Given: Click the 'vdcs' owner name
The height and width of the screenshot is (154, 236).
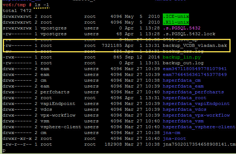Looking at the screenshot, I should pos(46,110).
